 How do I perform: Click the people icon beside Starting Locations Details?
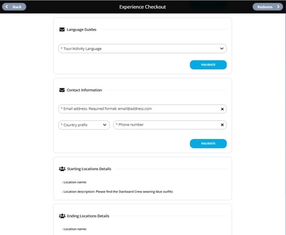pyautogui.click(x=62, y=169)
